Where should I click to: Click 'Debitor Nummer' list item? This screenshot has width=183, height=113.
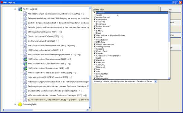[x=103, y=26]
